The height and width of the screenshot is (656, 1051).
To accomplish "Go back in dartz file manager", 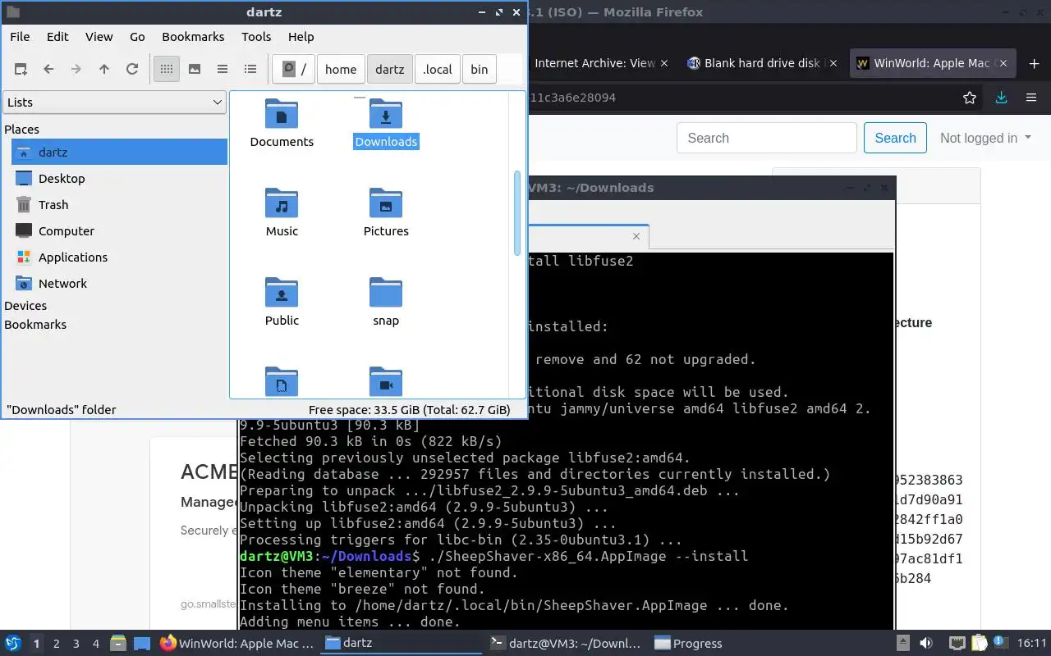I will [x=48, y=70].
